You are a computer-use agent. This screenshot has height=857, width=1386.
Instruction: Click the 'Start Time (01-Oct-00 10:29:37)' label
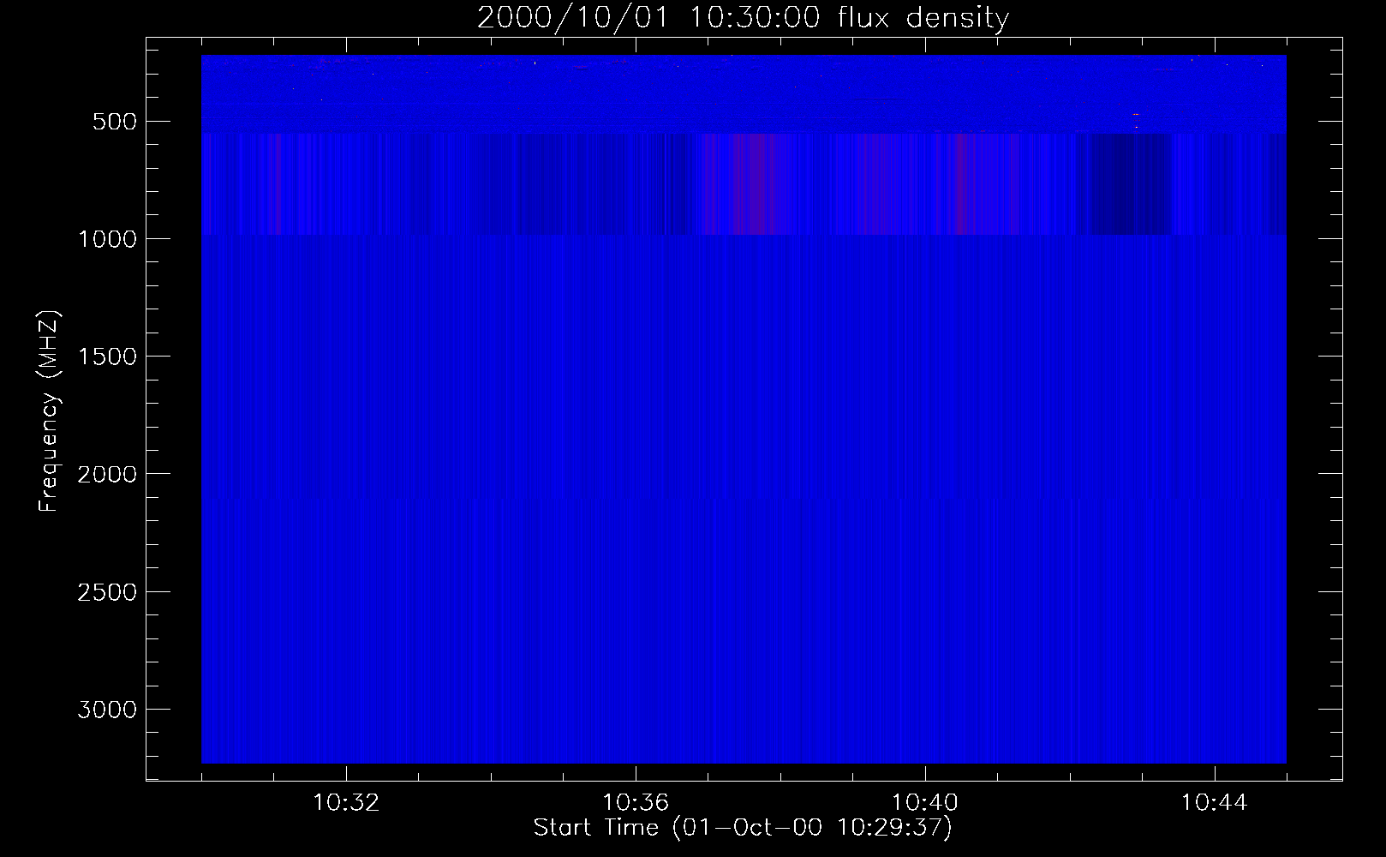tap(743, 828)
